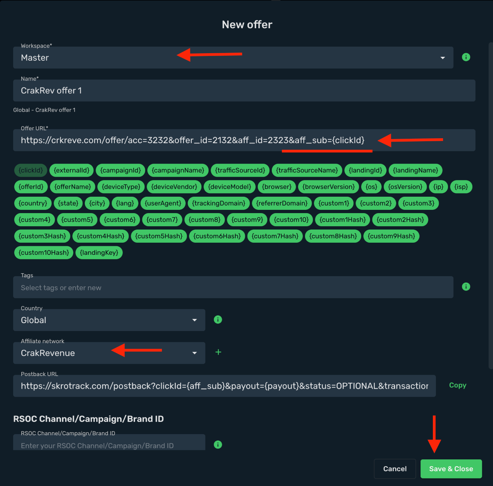Copy the Postback URL

(x=458, y=385)
